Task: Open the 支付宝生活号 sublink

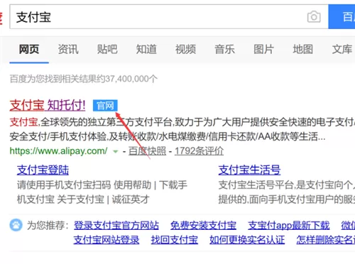Action: [249, 170]
